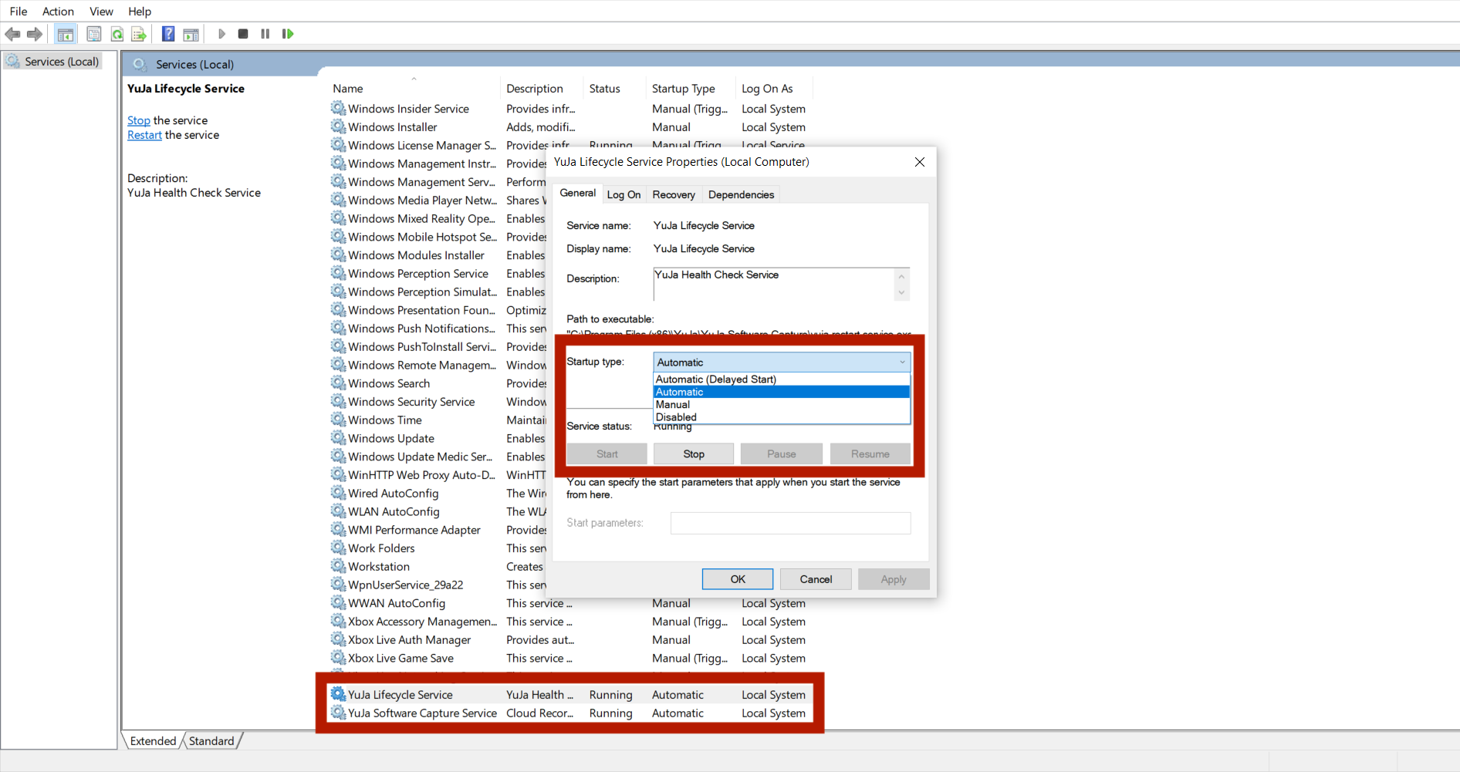This screenshot has width=1460, height=772.
Task: Click the Start Service play icon in toolbar
Action: [221, 34]
